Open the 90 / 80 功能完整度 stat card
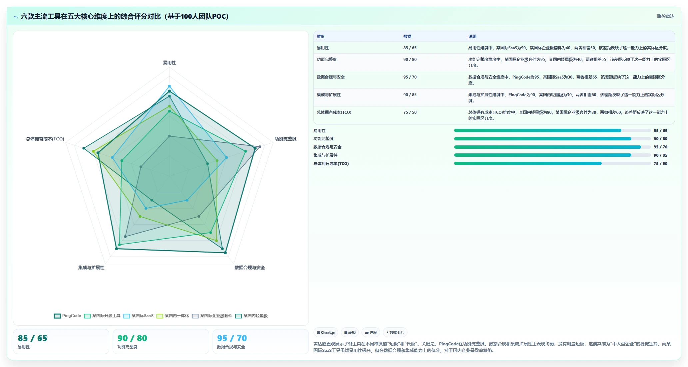Viewport: 688px width, 367px height. tap(161, 341)
